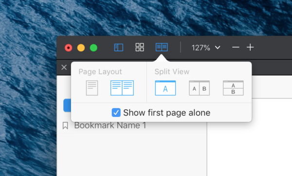Minimize the window with yellow button
This screenshot has height=176, width=292.
[81, 48]
